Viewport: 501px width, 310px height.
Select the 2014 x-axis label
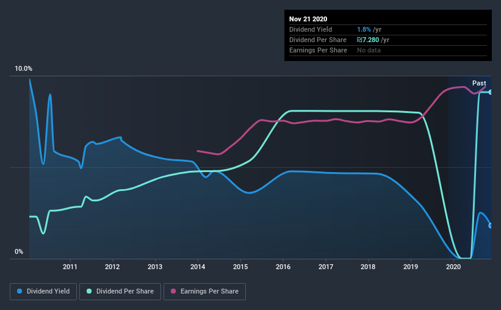pyautogui.click(x=198, y=267)
